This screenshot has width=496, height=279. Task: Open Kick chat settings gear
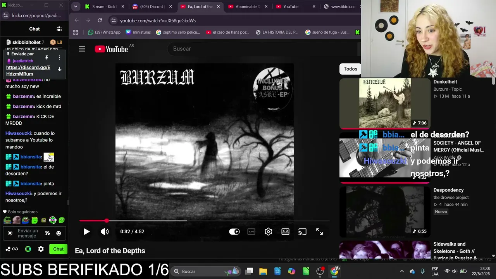(41, 249)
